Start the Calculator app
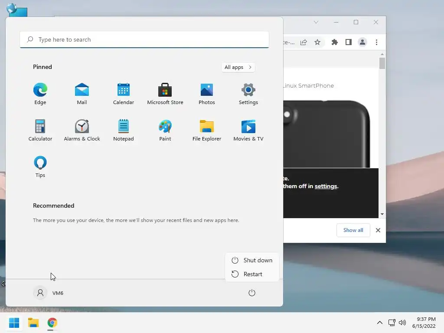Viewport: 444px width, 333px height. [40, 130]
